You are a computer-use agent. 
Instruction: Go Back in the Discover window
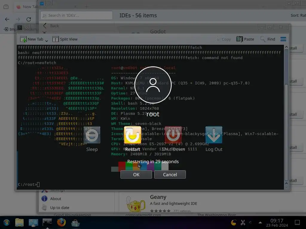coord(51,26)
